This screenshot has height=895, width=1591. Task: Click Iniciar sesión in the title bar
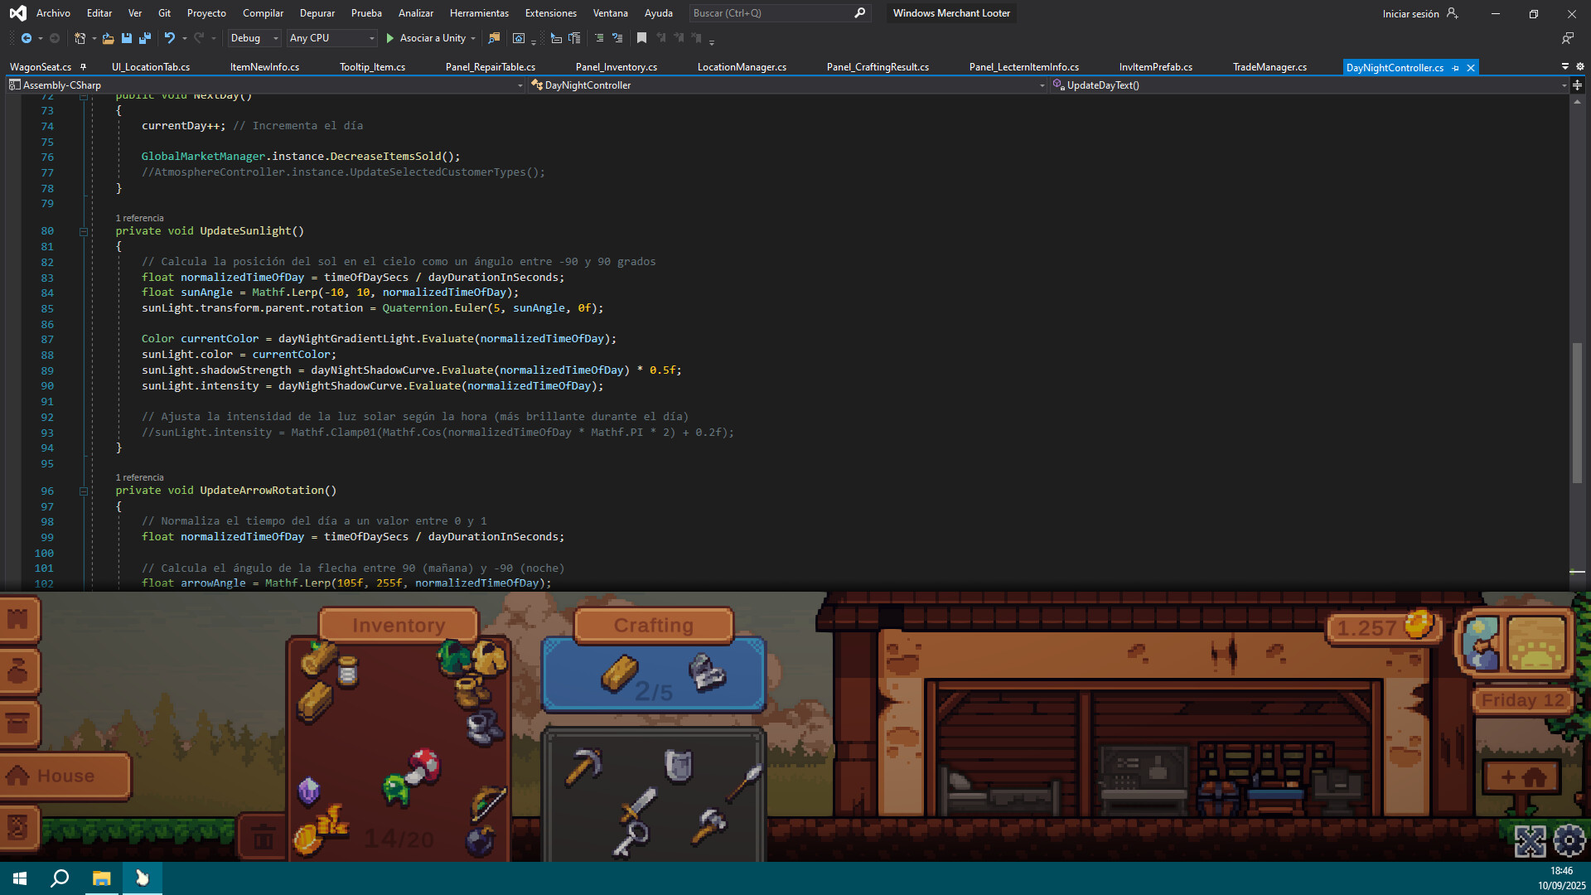[1410, 13]
